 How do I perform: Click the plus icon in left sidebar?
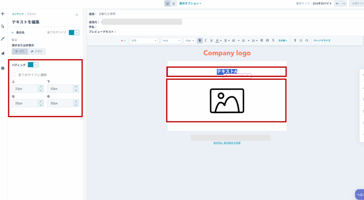point(3,14)
